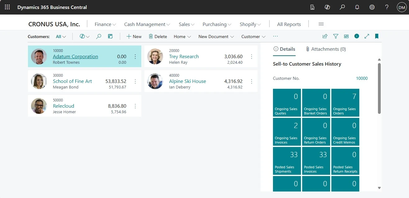This screenshot has width=409, height=198.
Task: Open the Alpine Ski House link
Action: 188,81
